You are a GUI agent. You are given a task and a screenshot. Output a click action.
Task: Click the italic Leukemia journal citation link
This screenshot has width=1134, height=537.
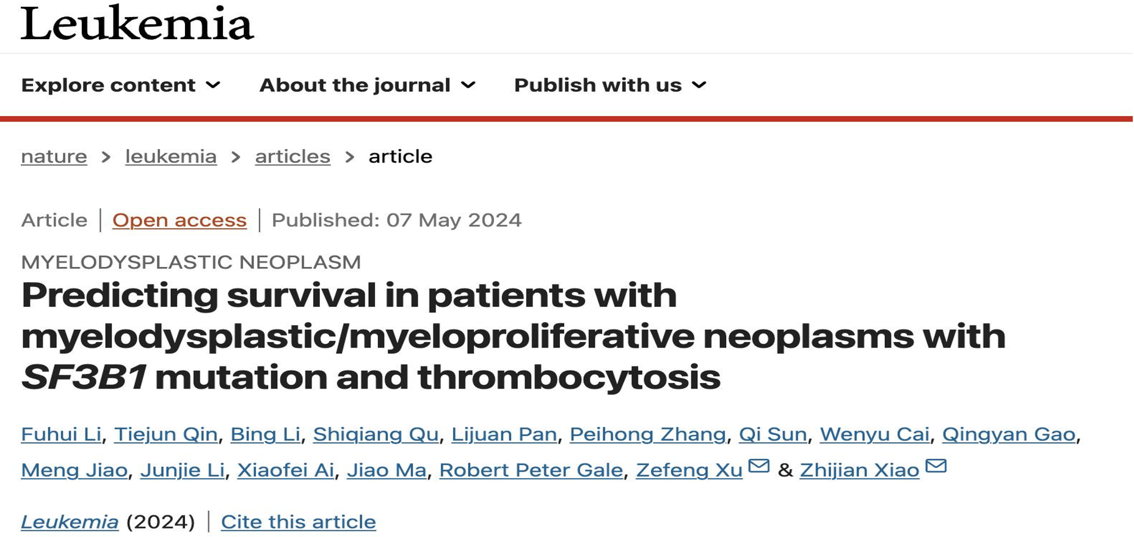coord(70,522)
